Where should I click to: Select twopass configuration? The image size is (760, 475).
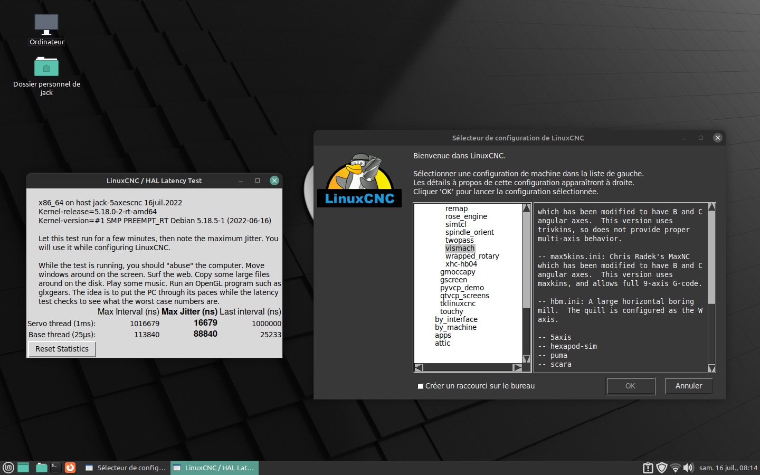pyautogui.click(x=460, y=240)
